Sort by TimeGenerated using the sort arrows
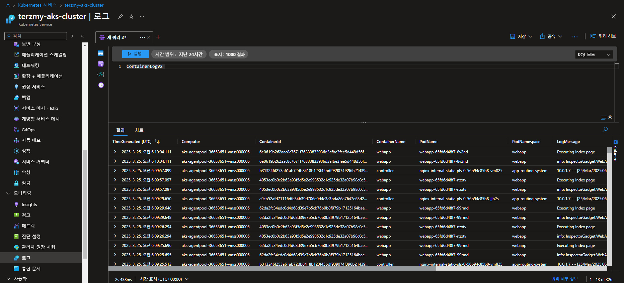624x283 pixels. 157,142
